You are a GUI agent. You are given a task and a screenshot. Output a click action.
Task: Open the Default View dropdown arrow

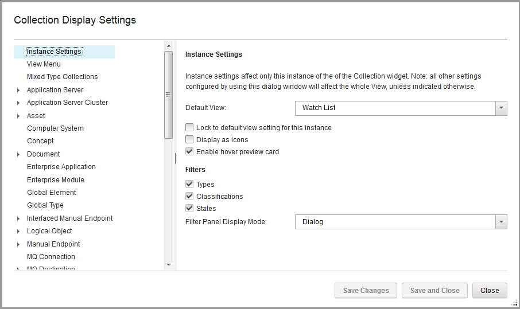coord(501,108)
